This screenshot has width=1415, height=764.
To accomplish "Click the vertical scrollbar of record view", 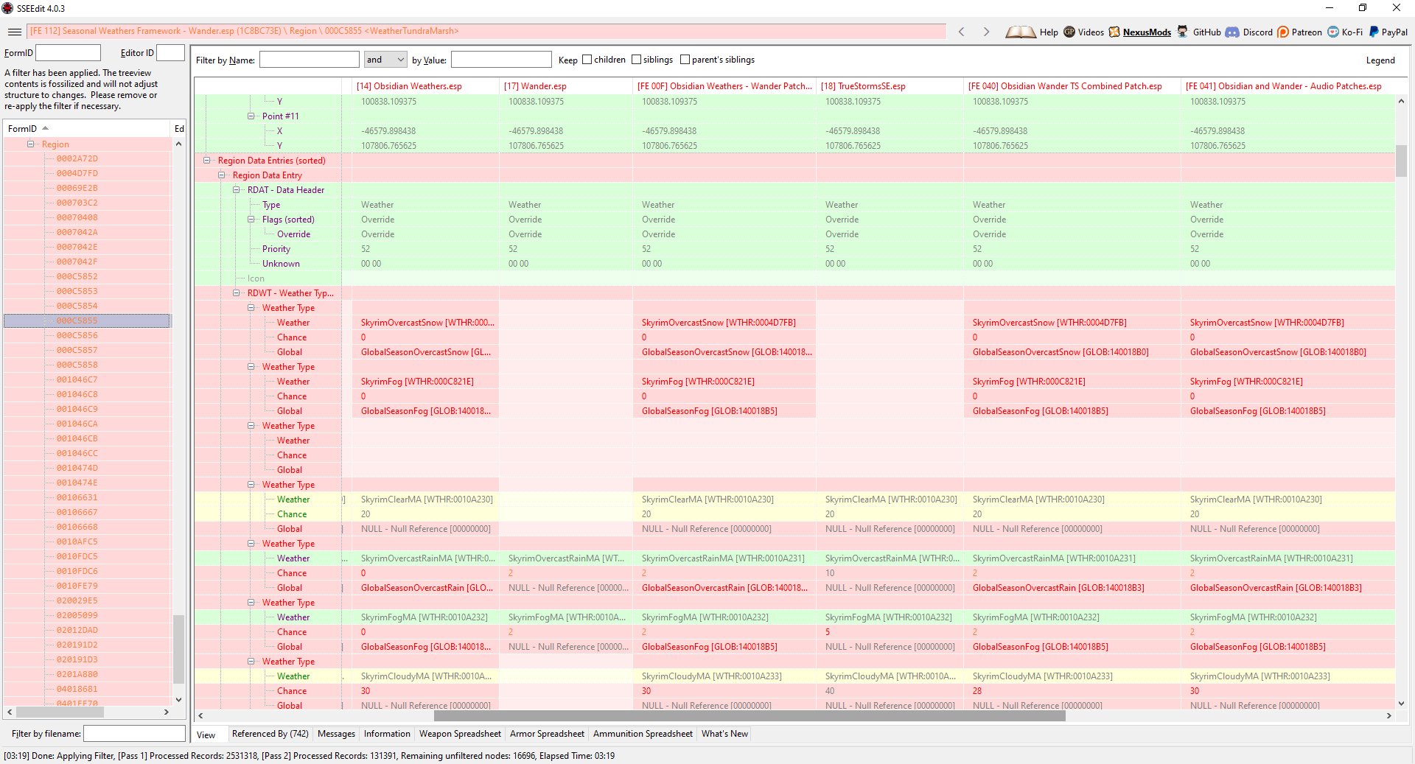I will [x=1401, y=161].
